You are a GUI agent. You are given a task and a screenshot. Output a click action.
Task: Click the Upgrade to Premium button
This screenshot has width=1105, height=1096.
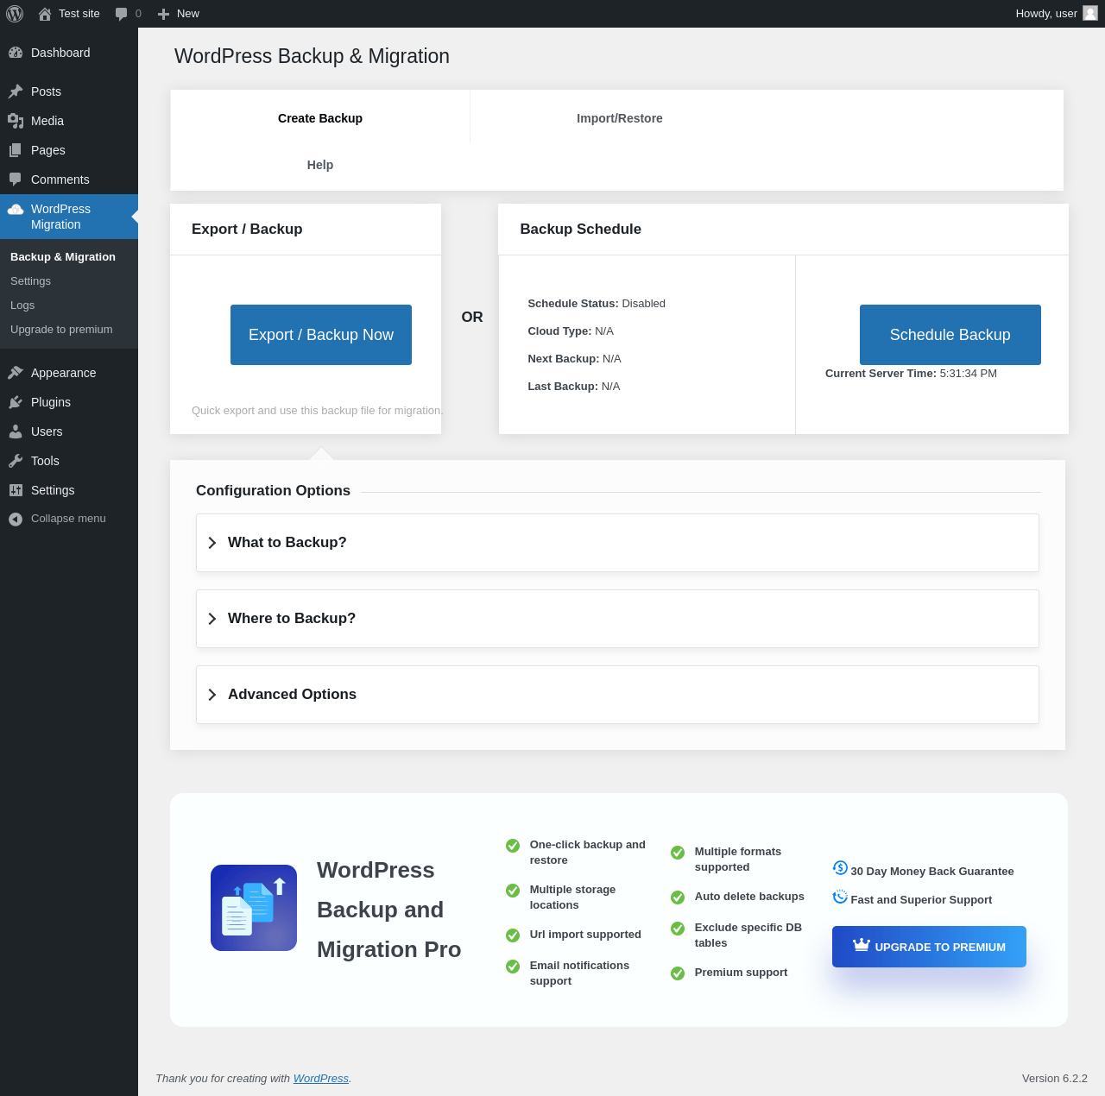929,947
